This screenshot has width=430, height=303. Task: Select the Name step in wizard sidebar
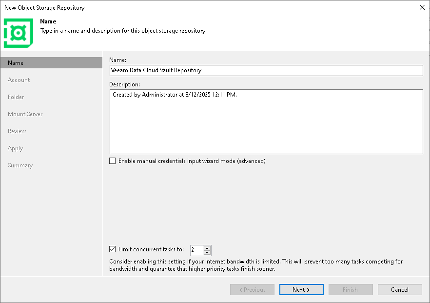coord(51,63)
